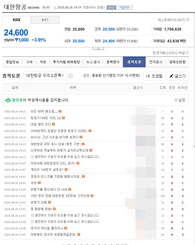The width and height of the screenshot is (195, 245).
Task: Click the new badge beside 우와 post
Action: [x=39, y=183]
